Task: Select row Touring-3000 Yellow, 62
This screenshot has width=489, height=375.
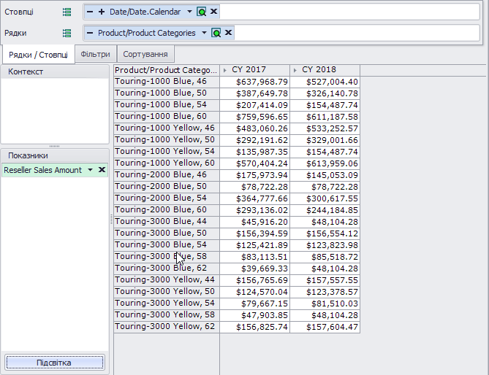Action: click(x=167, y=327)
